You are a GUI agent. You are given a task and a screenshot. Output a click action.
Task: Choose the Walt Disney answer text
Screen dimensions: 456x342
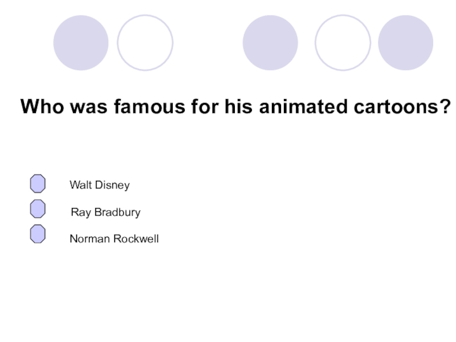pos(100,185)
